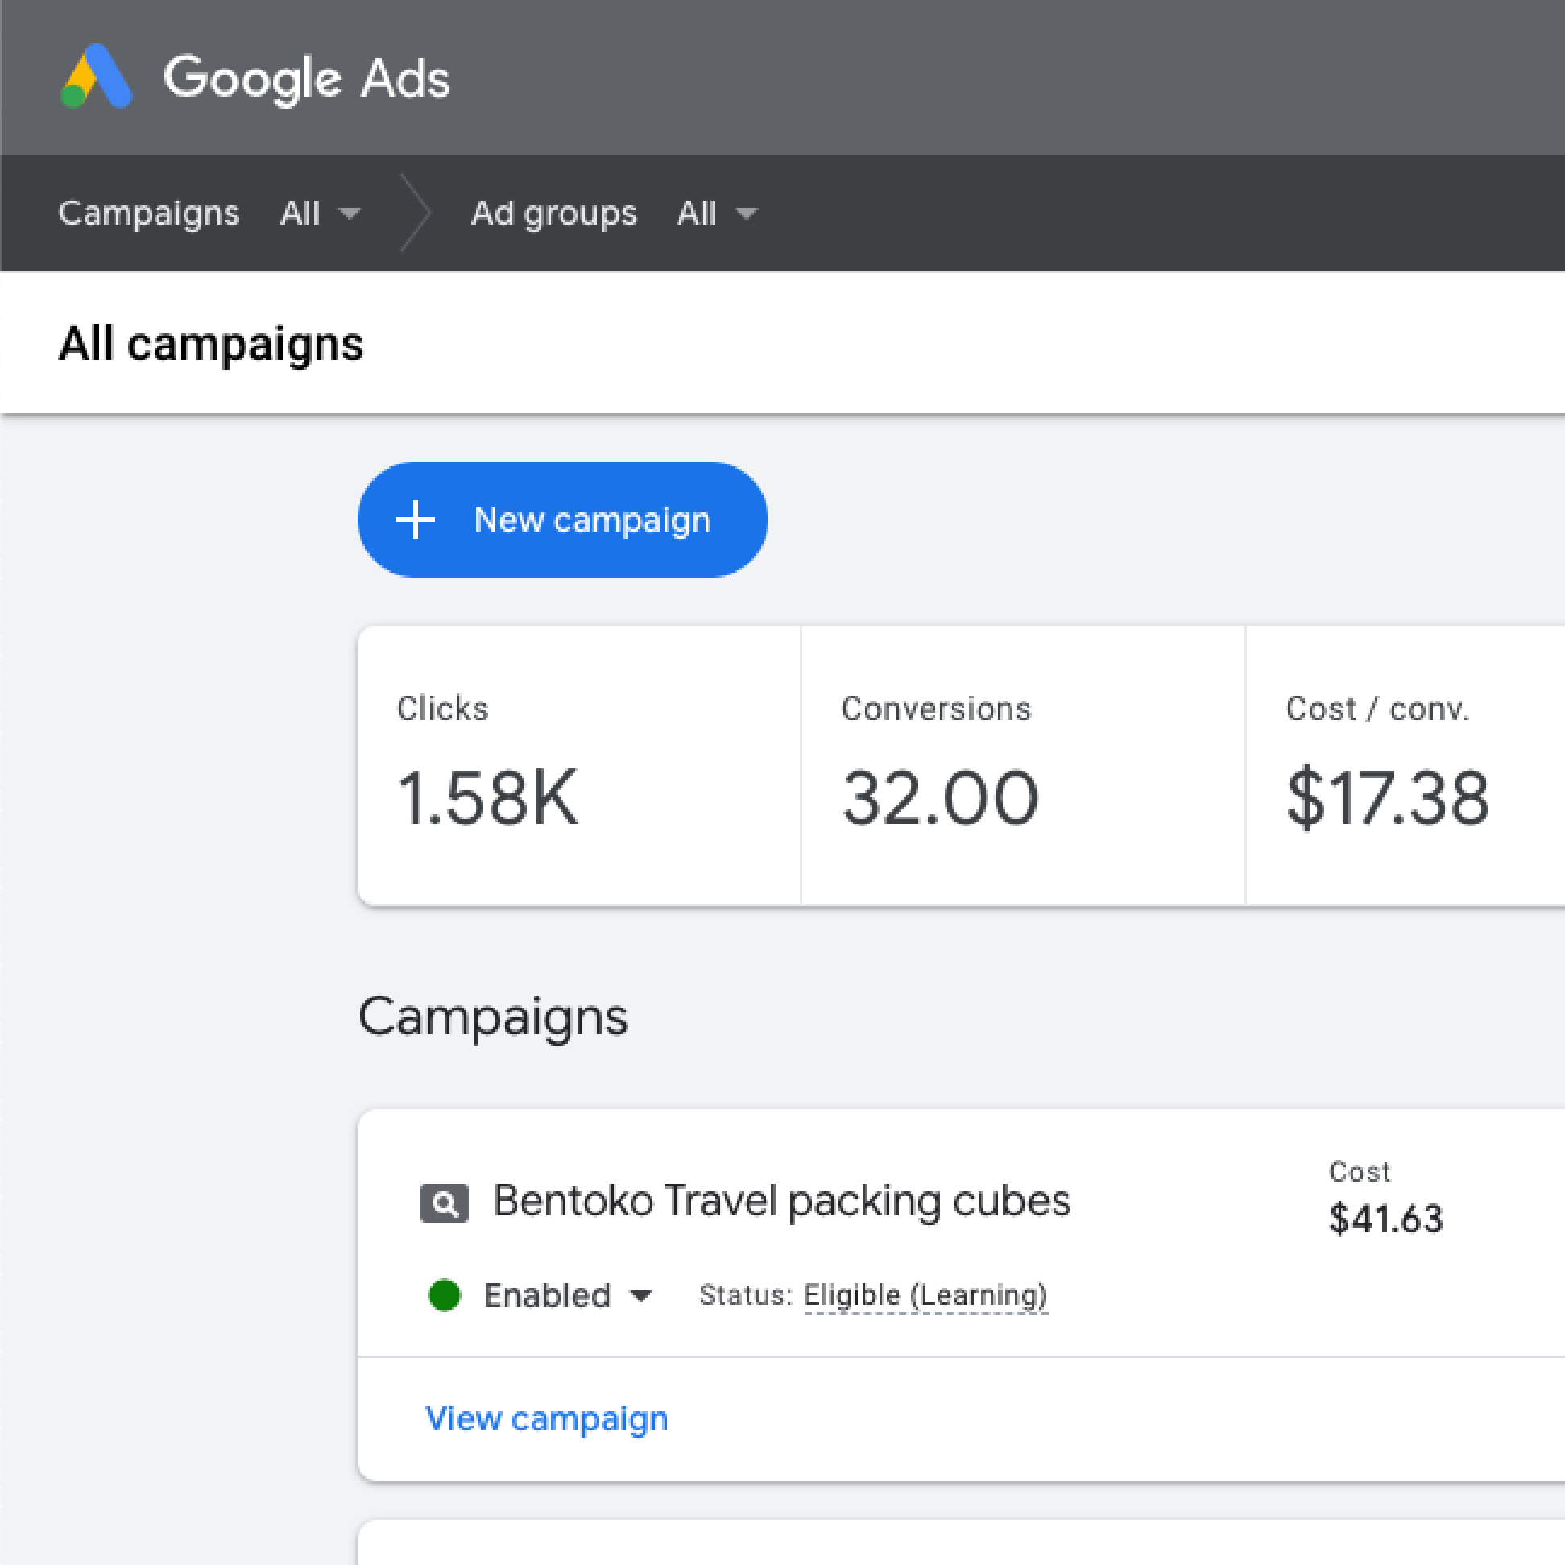The width and height of the screenshot is (1565, 1565).
Task: Select the Cost / conv. metric card
Action: point(1406,764)
